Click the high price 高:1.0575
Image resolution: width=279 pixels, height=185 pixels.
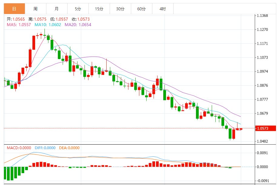37,19
